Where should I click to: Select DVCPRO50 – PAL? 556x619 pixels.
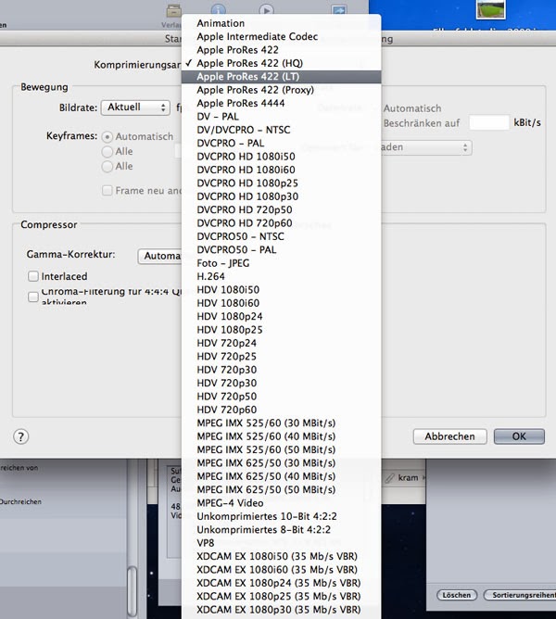[x=281, y=249]
